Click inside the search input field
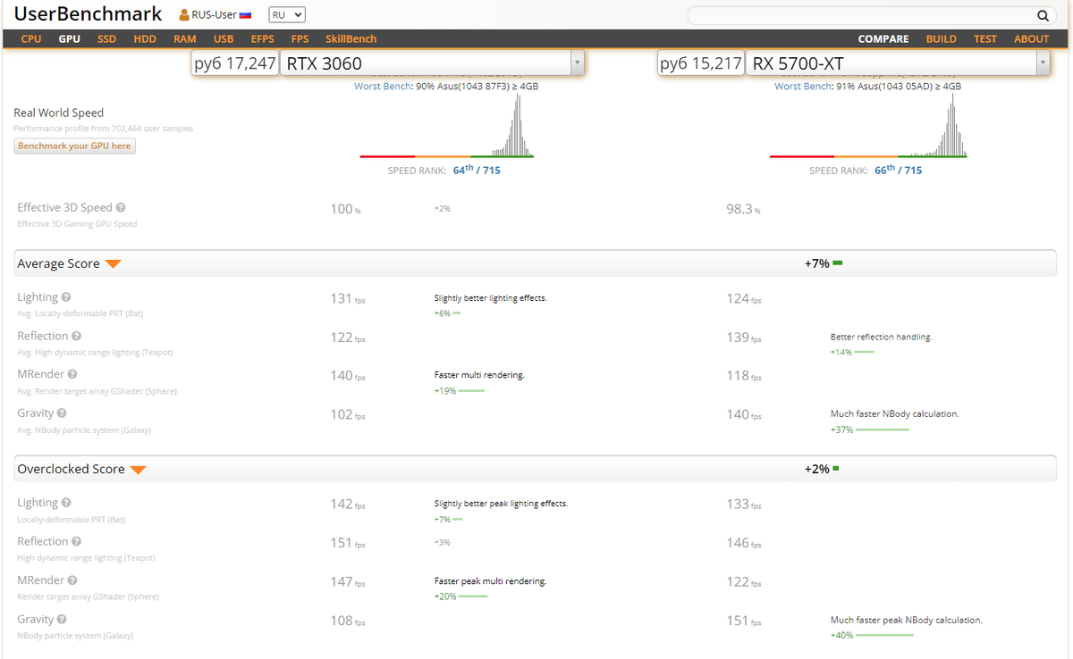This screenshot has width=1073, height=659. click(x=858, y=15)
